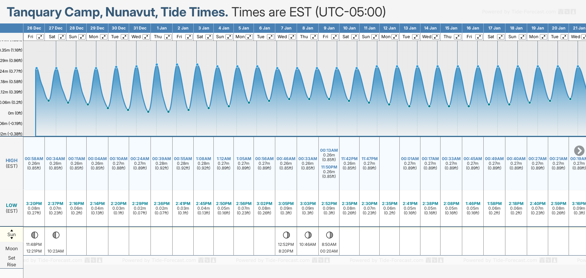This screenshot has width=586, height=278.
Task: Click the expand icon beside Thu 15 Jan
Action: (x=457, y=37)
